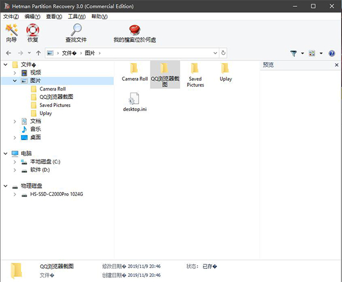342x282 pixels.
Task: Collapse the 图片 tree node
Action: (x=15, y=81)
